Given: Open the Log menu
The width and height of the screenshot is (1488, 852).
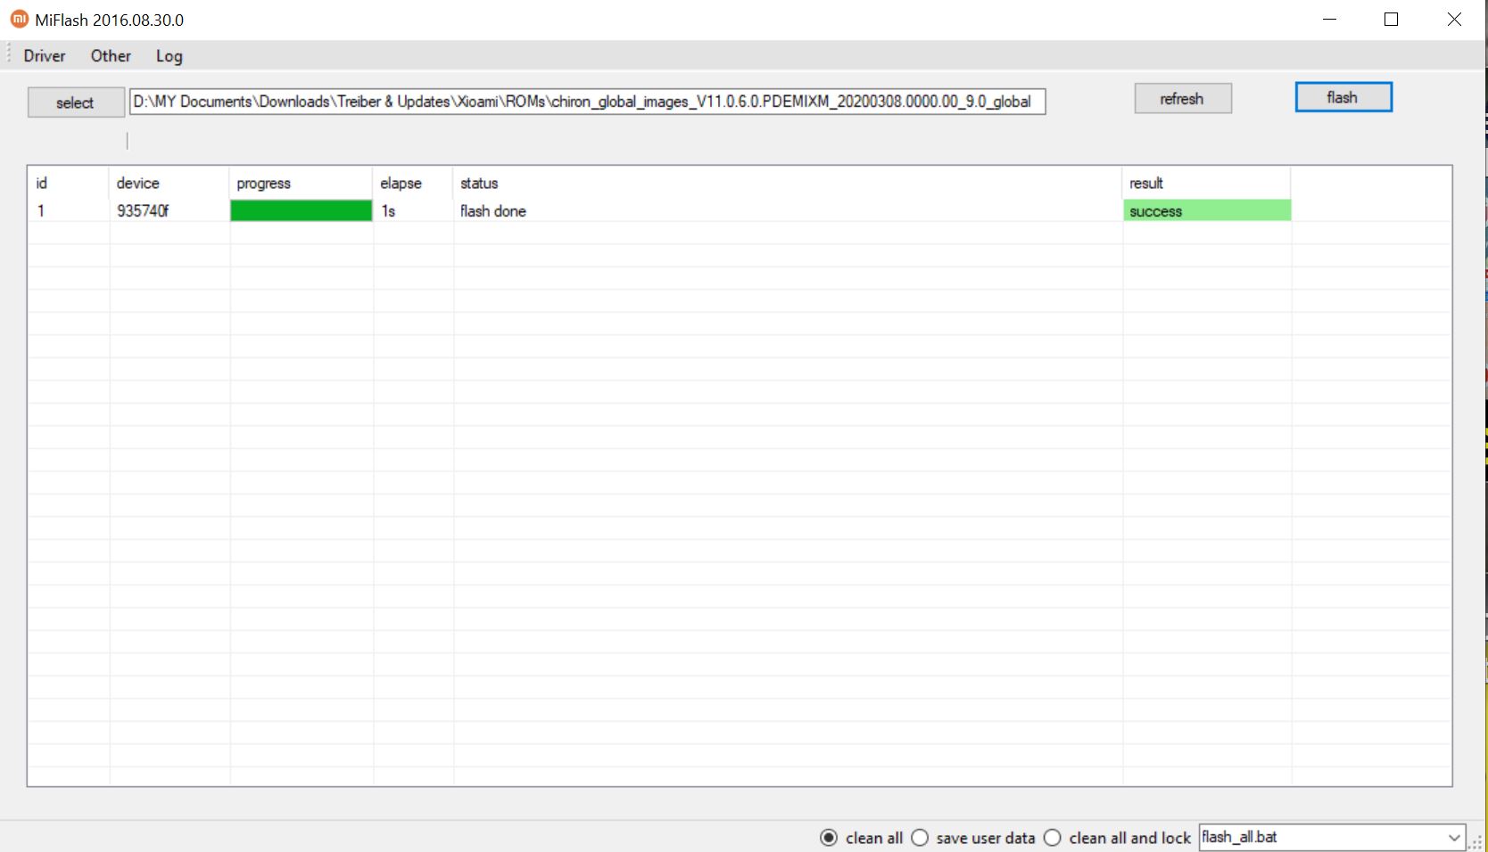Looking at the screenshot, I should point(169,55).
